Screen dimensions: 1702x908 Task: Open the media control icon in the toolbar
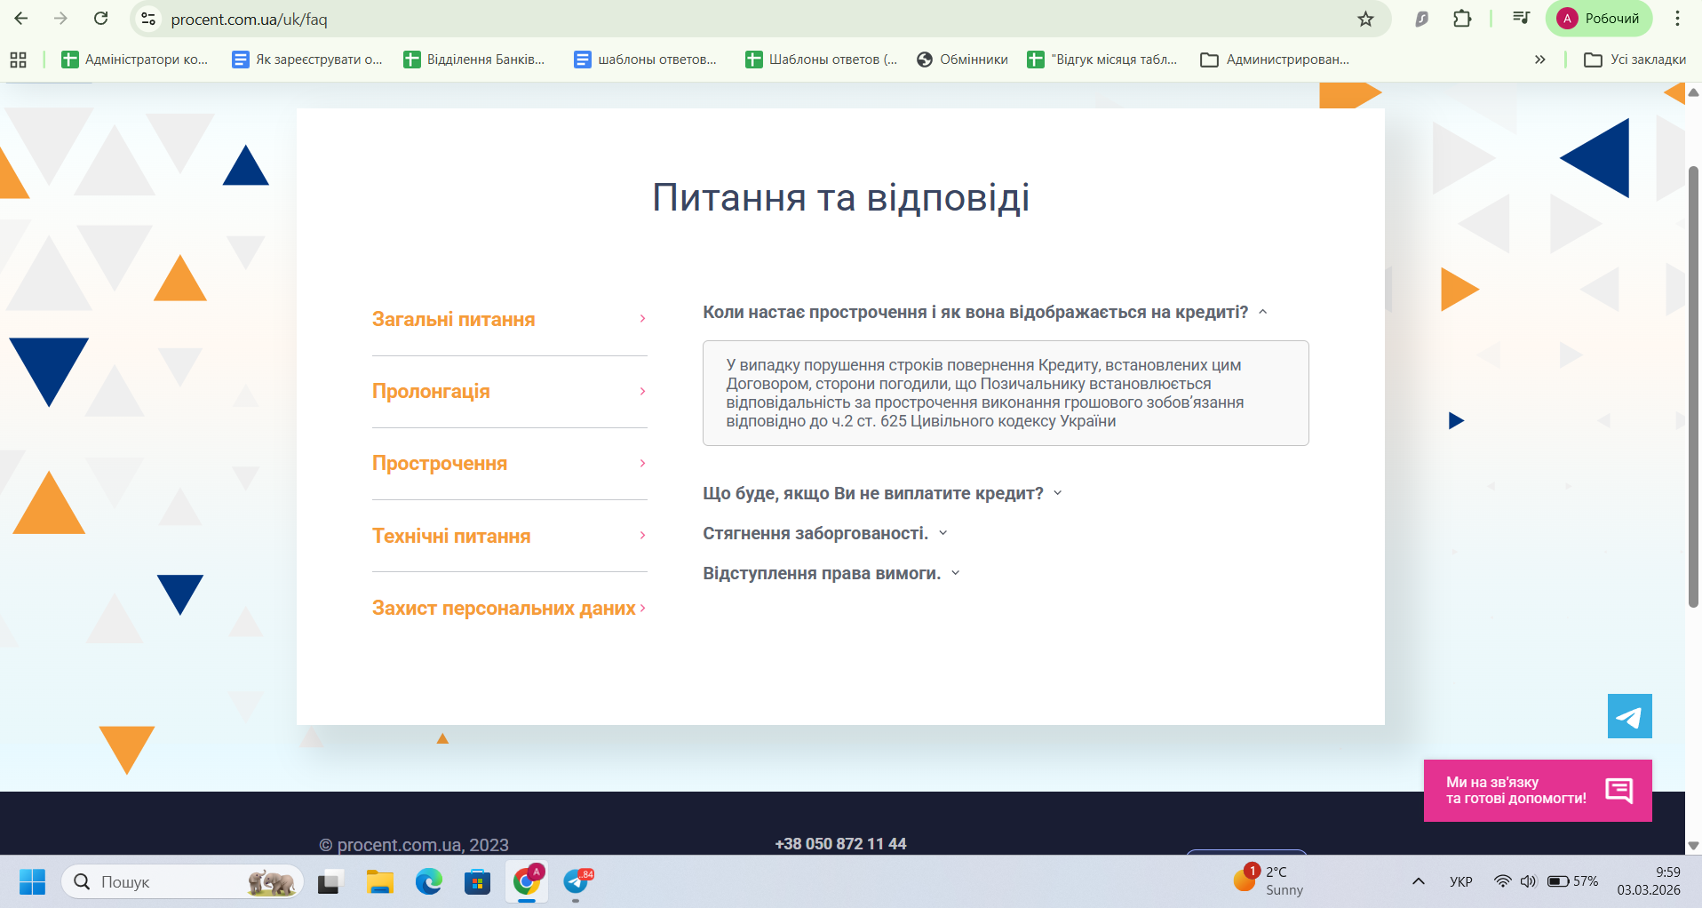(1521, 19)
